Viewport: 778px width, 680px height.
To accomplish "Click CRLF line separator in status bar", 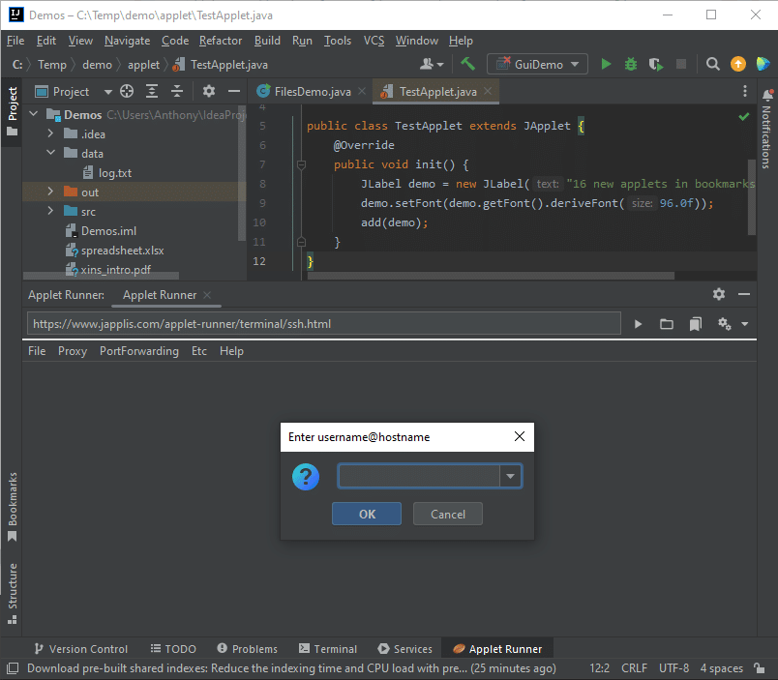I will (x=634, y=668).
